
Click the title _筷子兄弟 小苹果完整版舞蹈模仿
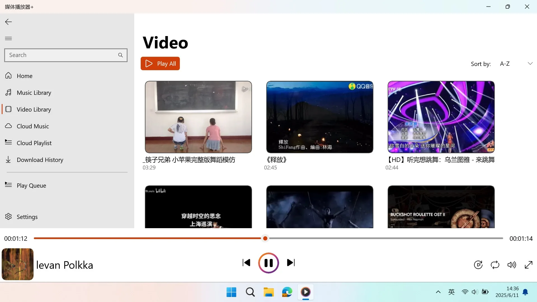pyautogui.click(x=189, y=160)
